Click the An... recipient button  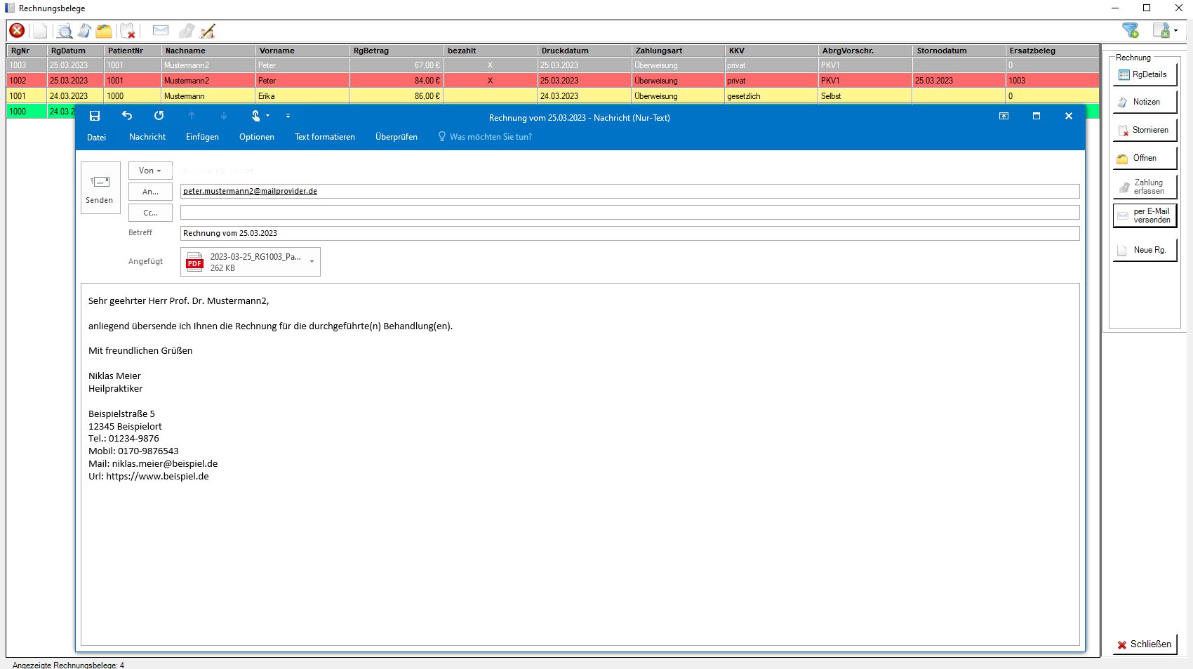point(150,192)
